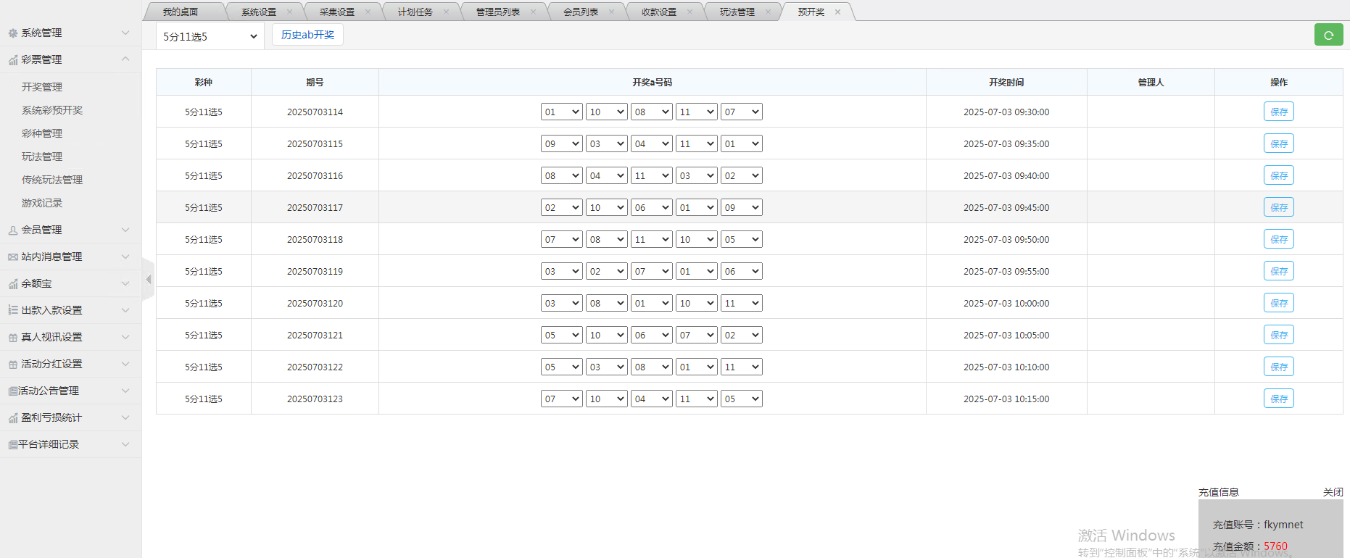
Task: Open the 5分11选5 lottery type dropdown
Action: click(210, 36)
